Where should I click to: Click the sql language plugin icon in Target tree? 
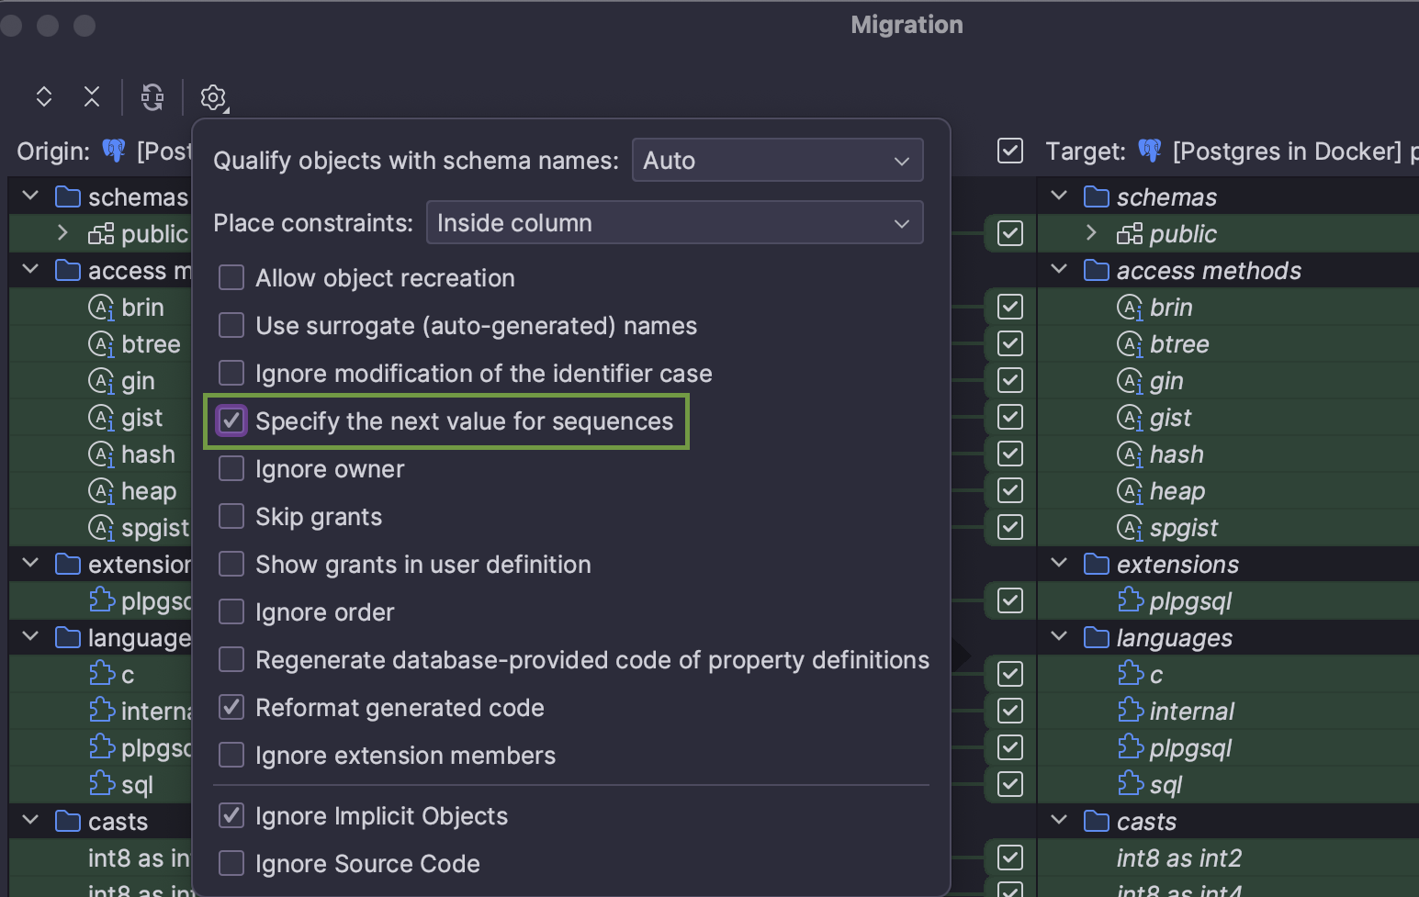1129,784
